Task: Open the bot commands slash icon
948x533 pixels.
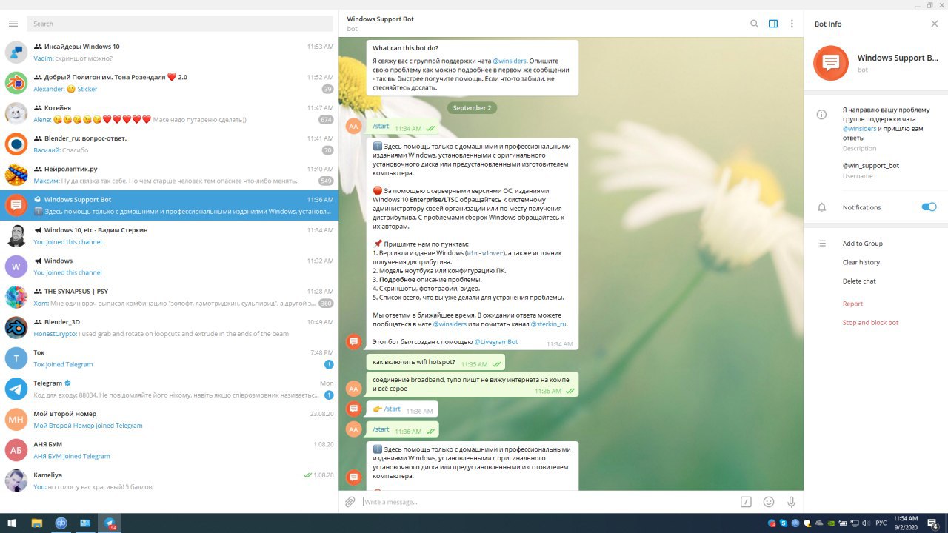Action: pos(746,502)
